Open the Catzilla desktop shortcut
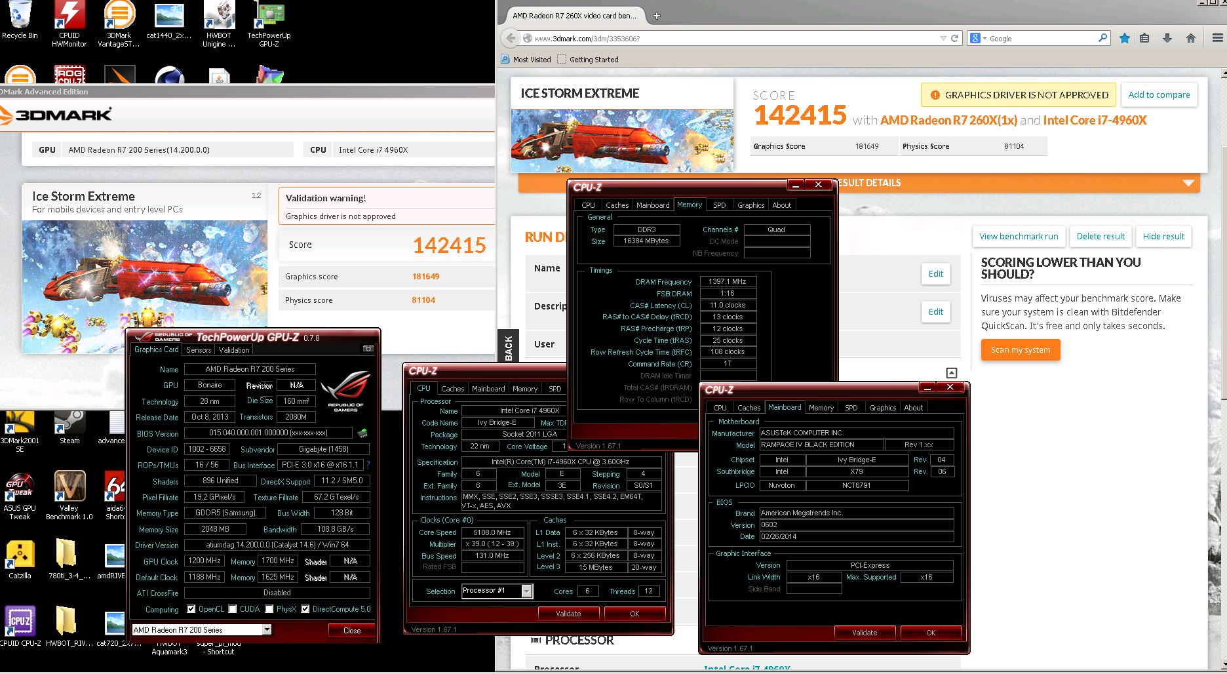Viewport: 1227px width, 674px height. [20, 559]
